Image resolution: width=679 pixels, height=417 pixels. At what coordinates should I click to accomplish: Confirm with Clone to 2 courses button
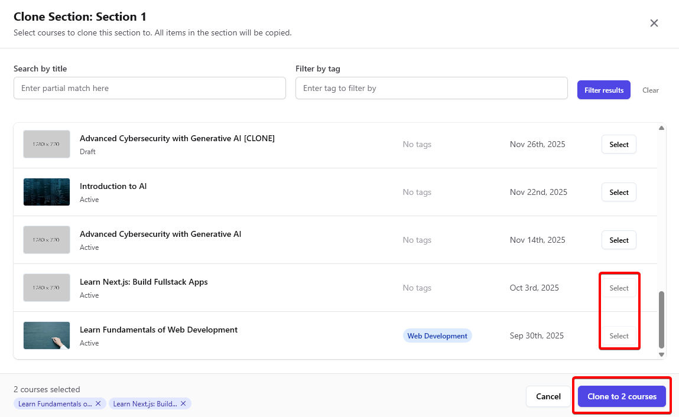coord(622,396)
